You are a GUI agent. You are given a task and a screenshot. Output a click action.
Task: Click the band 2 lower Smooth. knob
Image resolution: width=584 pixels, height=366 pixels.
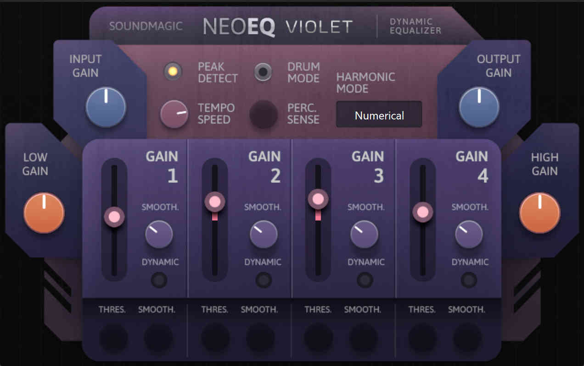[x=260, y=338]
